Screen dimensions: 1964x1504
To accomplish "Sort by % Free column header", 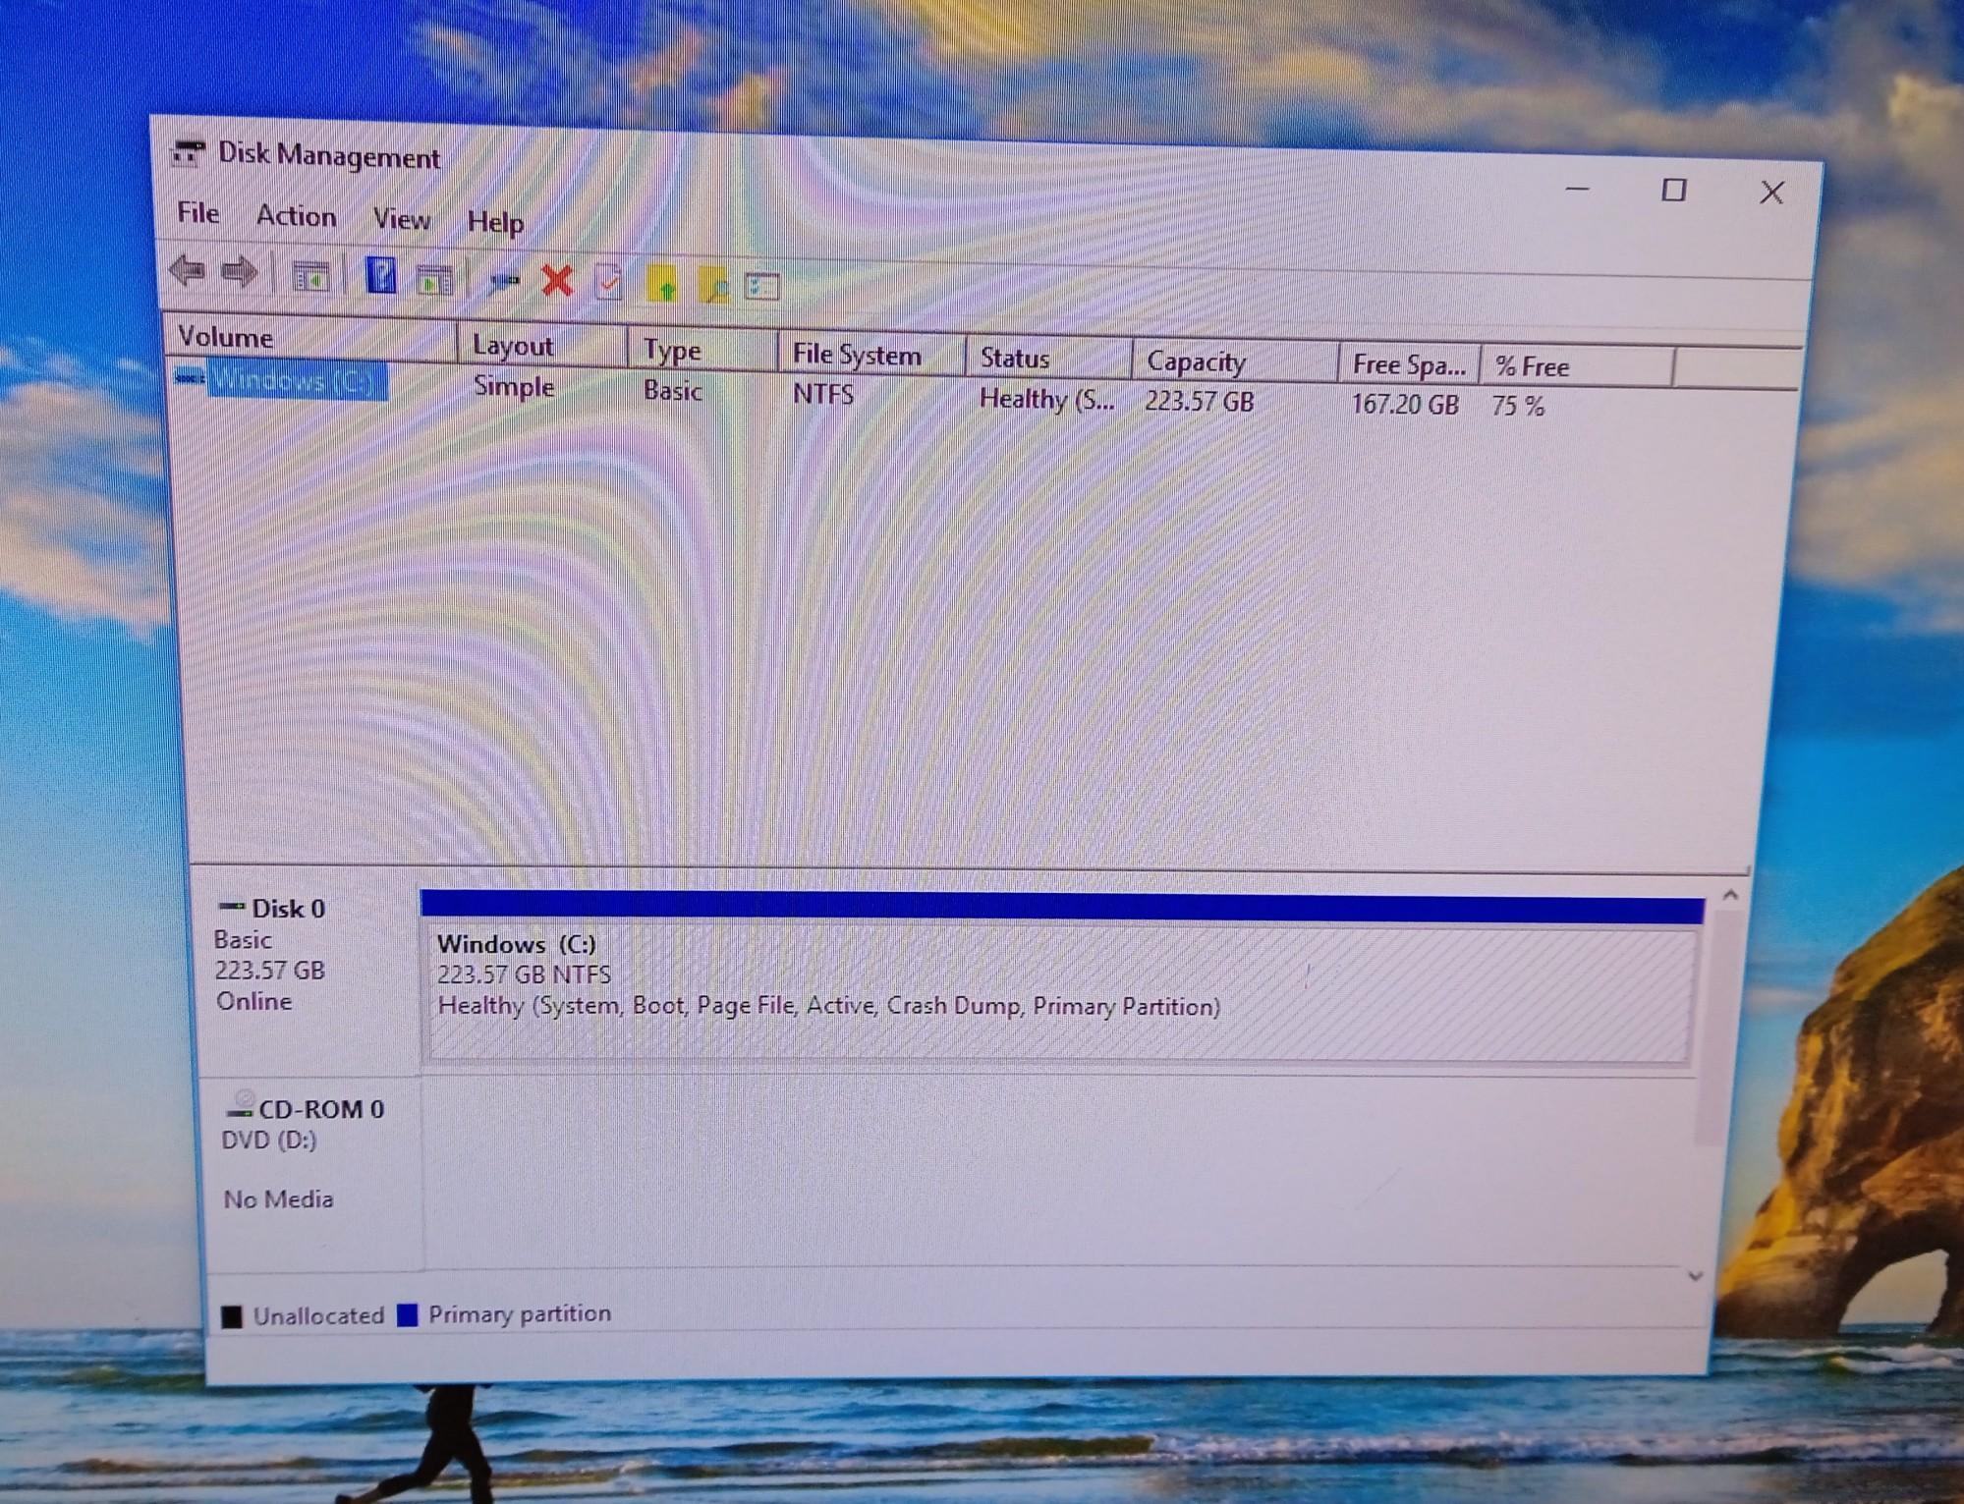I will click(1576, 367).
